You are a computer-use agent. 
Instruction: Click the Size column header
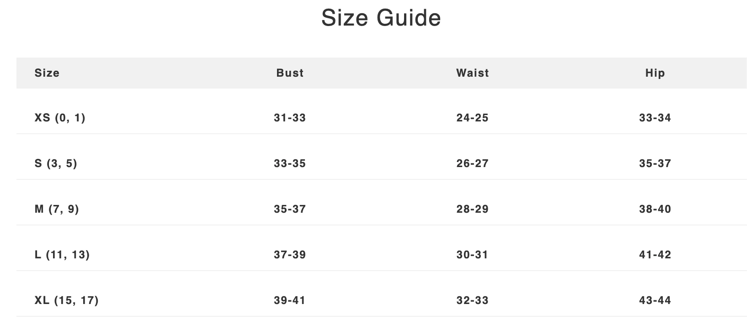47,73
